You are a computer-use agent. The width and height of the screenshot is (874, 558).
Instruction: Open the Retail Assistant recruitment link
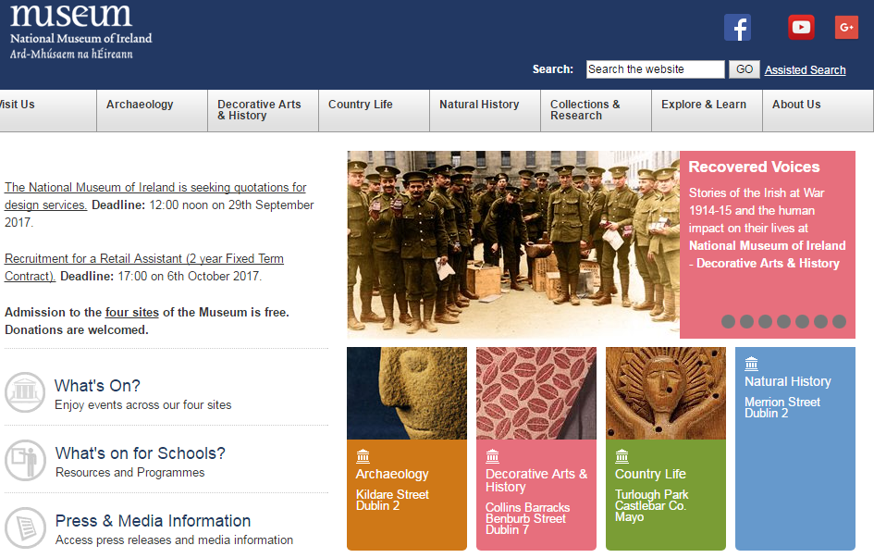click(x=143, y=267)
